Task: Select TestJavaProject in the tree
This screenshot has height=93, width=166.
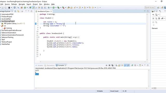Action: coord(7,42)
